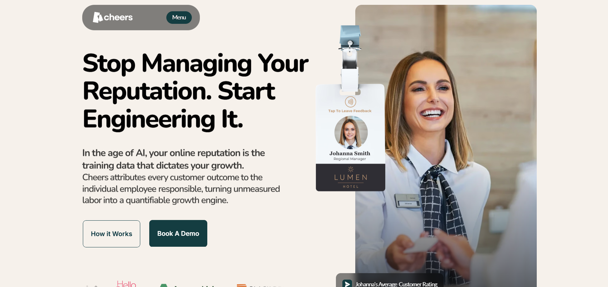This screenshot has width=608, height=287.
Task: Tap the NFC contactless icon on badge
Action: 350,102
